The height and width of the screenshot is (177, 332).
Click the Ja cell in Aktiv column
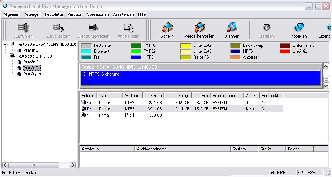248,103
